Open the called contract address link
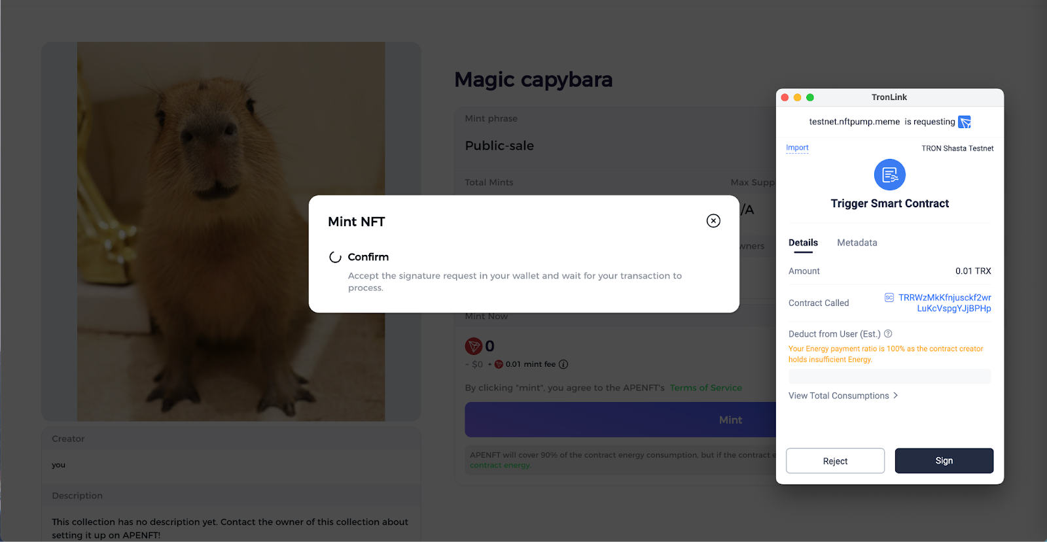The image size is (1047, 542). pos(944,303)
